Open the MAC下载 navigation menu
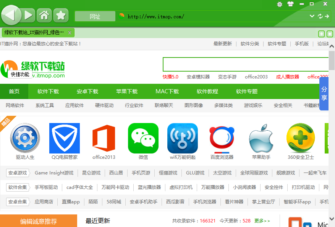Screen dimensions: 335x227 click(x=167, y=91)
